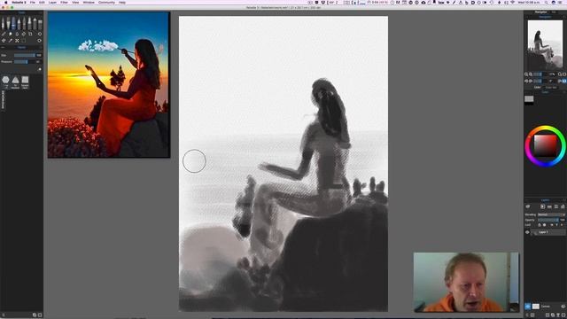Toggle the first lock icon in Layers Lock row
The height and width of the screenshot is (319, 567).
[540, 225]
